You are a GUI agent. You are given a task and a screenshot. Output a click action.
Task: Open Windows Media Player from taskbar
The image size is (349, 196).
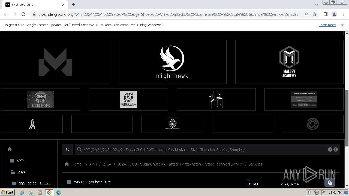pos(40,192)
